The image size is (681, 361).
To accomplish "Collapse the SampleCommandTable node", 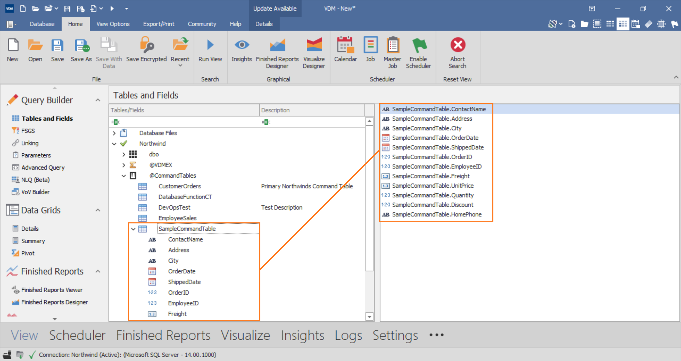I will coord(133,229).
